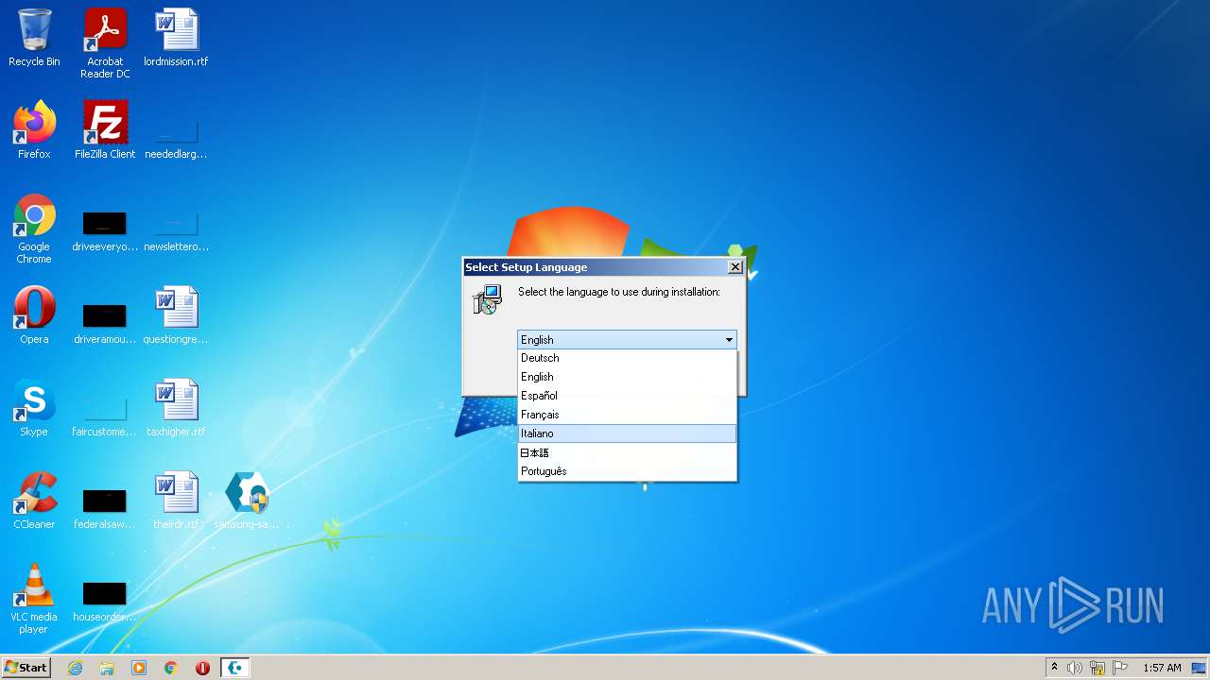1210x680 pixels.
Task: Open questiongre... document icon
Action: click(176, 315)
